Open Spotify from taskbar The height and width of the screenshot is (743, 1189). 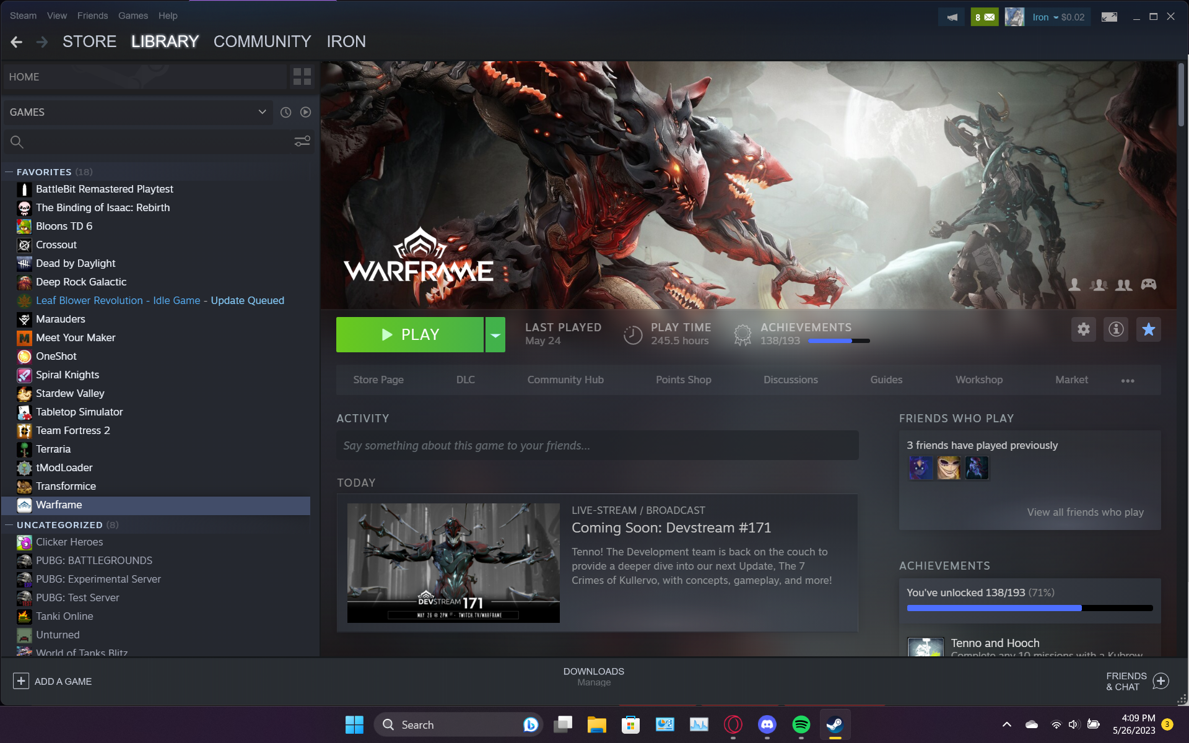pyautogui.click(x=801, y=724)
